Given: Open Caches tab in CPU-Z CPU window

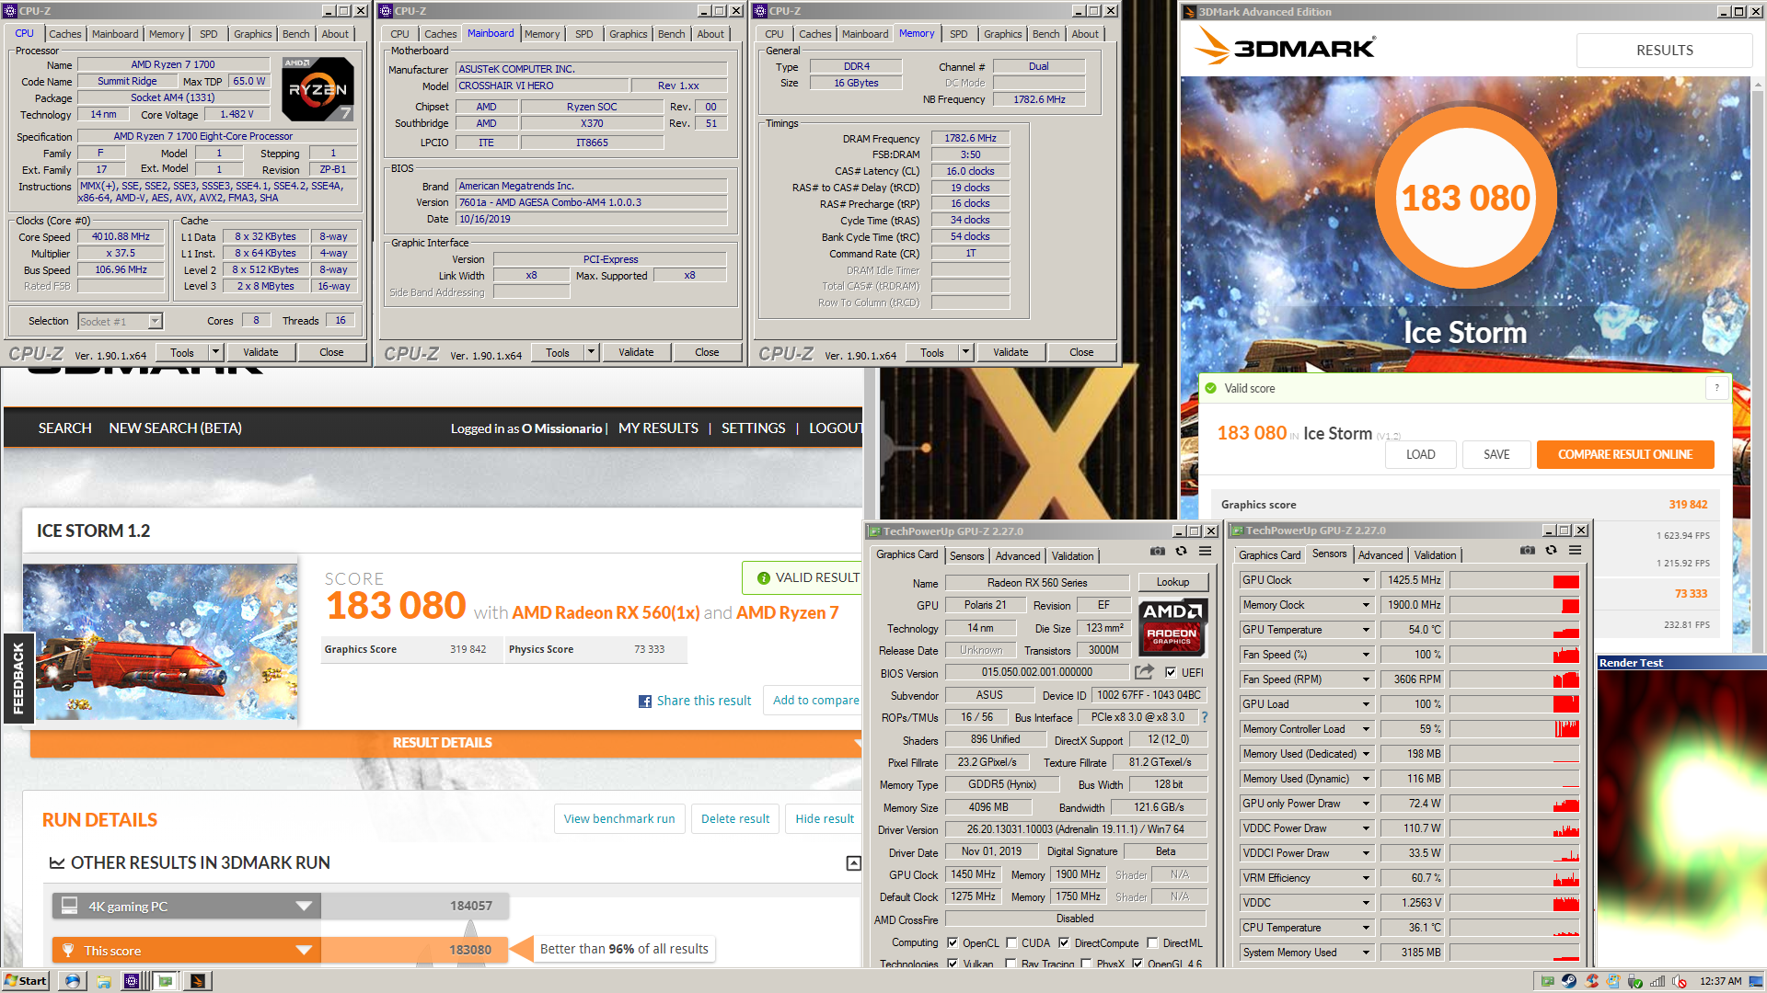Looking at the screenshot, I should (x=65, y=34).
